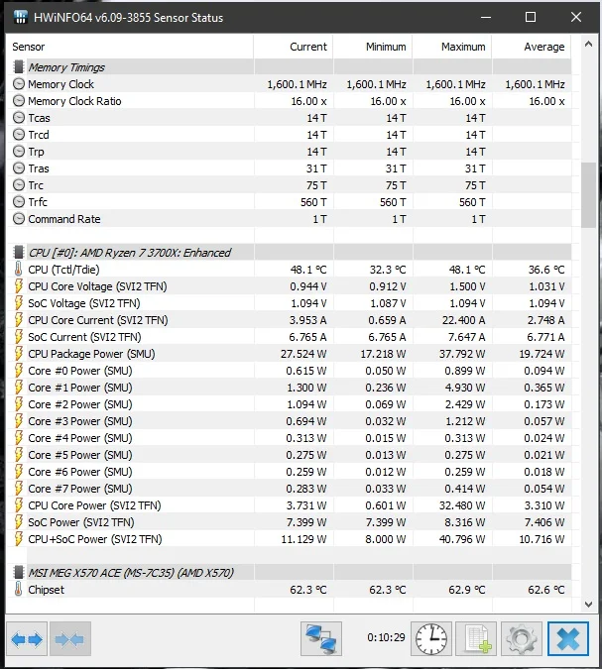Click the clock icon beside Command Rate
Viewport: 602px width, 669px height.
[x=19, y=219]
